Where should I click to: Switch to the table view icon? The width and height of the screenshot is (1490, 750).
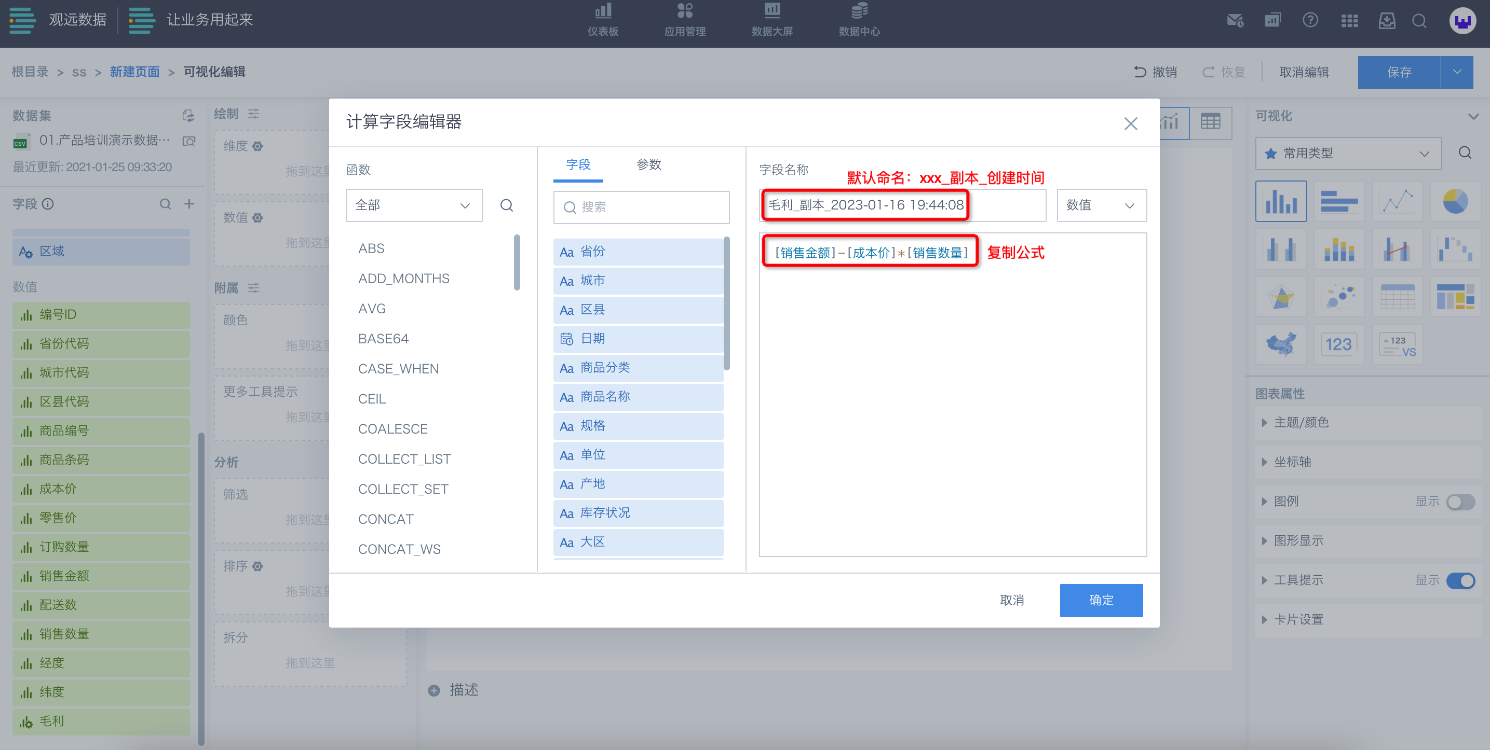[x=1210, y=122]
